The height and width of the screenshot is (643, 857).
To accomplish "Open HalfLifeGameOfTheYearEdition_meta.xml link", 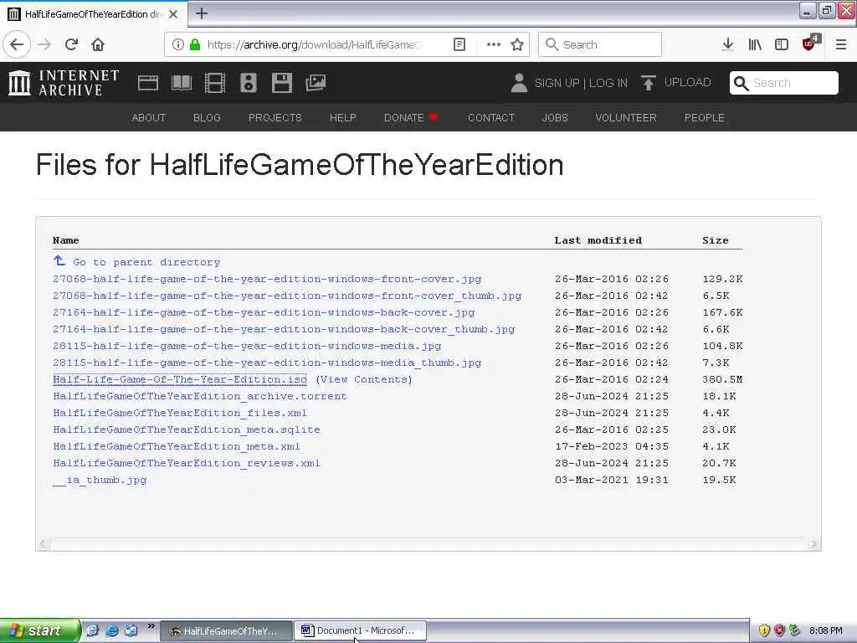I will pos(177,447).
